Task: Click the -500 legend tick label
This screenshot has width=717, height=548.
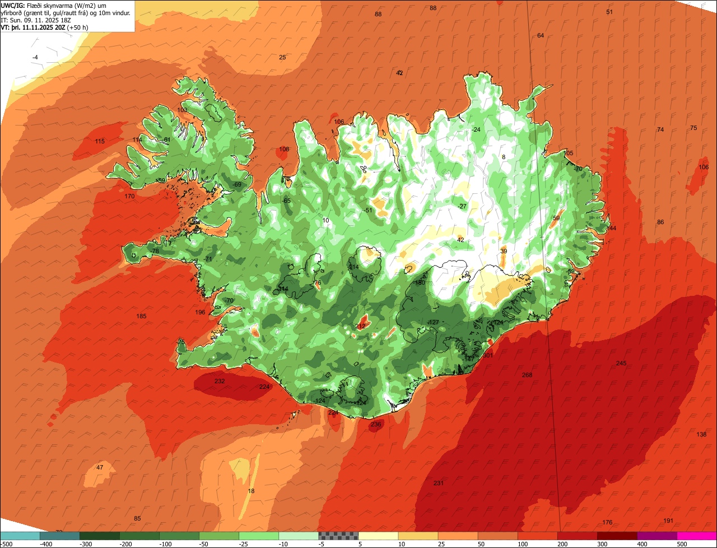Action: 6,544
